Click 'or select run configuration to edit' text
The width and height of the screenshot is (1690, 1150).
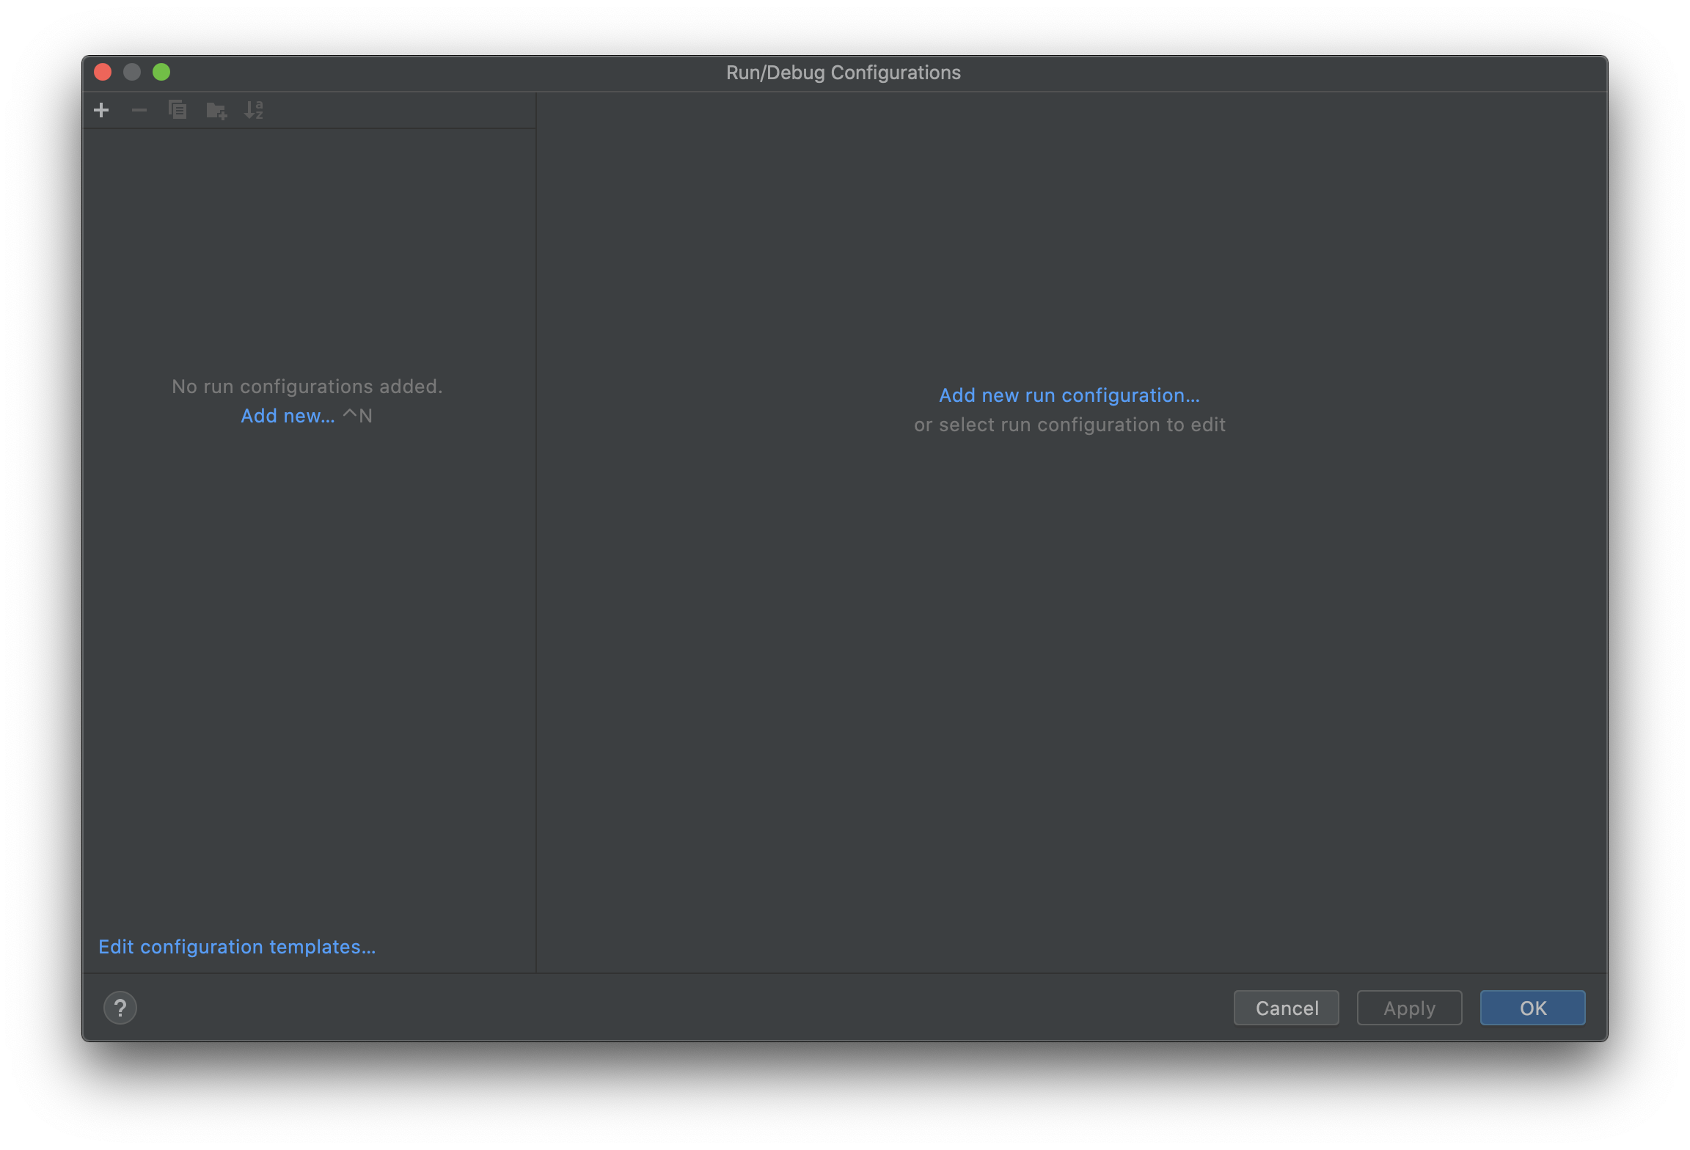[1069, 425]
